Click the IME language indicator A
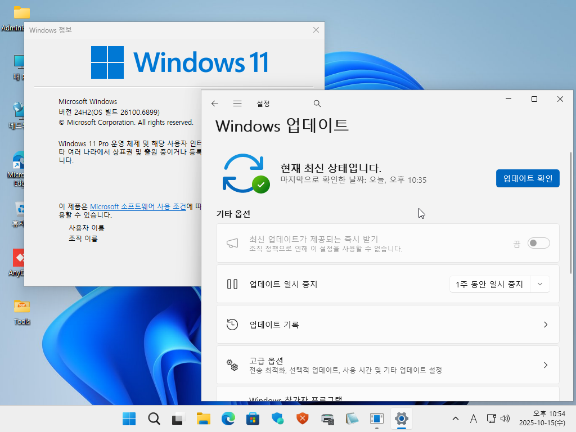The width and height of the screenshot is (576, 432). 474,418
